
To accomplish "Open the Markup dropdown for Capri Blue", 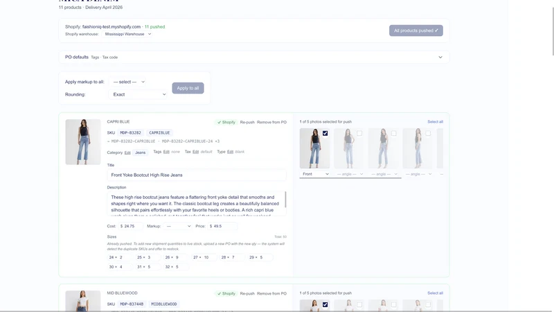I will coord(178,226).
